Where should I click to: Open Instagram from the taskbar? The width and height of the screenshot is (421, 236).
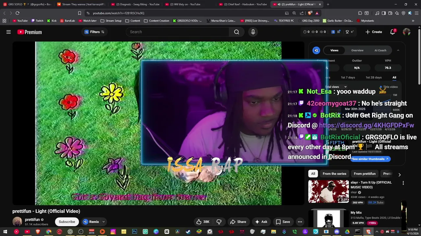tap(113, 232)
